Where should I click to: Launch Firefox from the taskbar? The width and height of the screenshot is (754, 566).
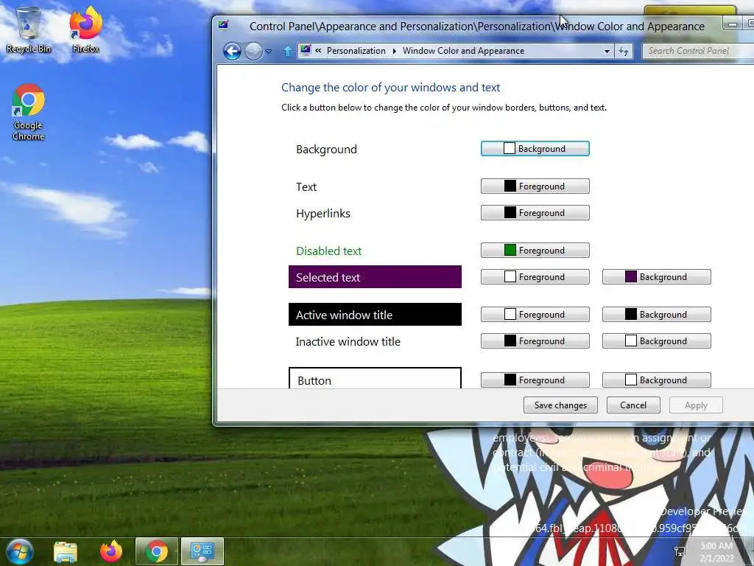pos(111,551)
